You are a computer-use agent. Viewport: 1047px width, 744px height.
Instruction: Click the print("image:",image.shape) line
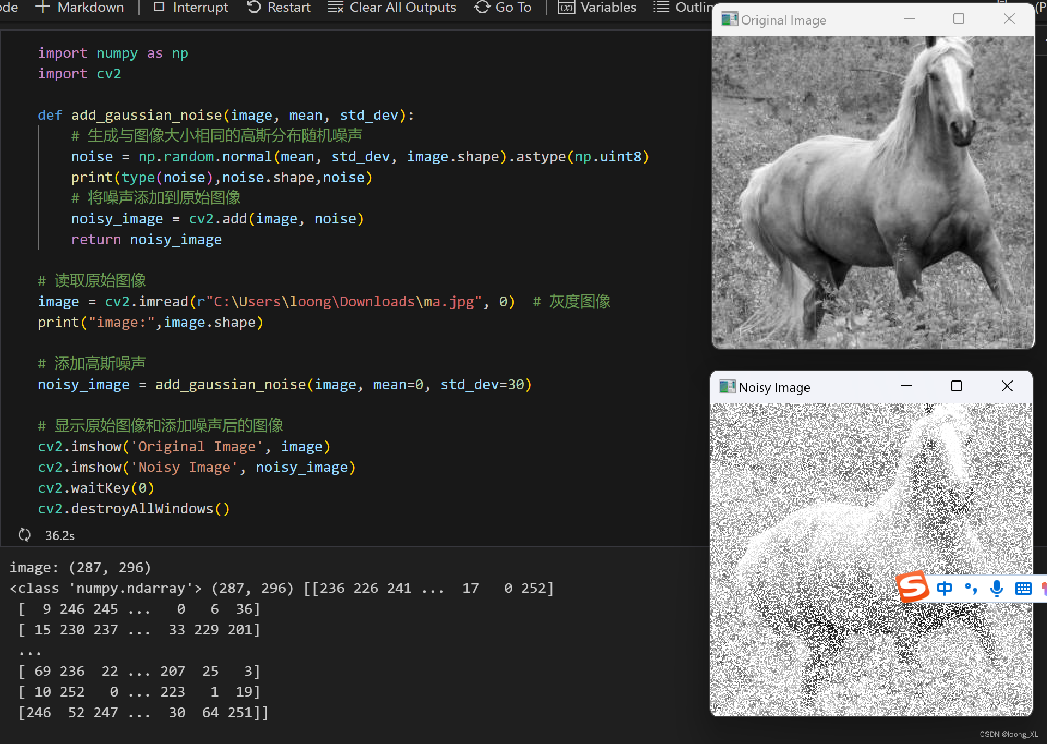150,322
